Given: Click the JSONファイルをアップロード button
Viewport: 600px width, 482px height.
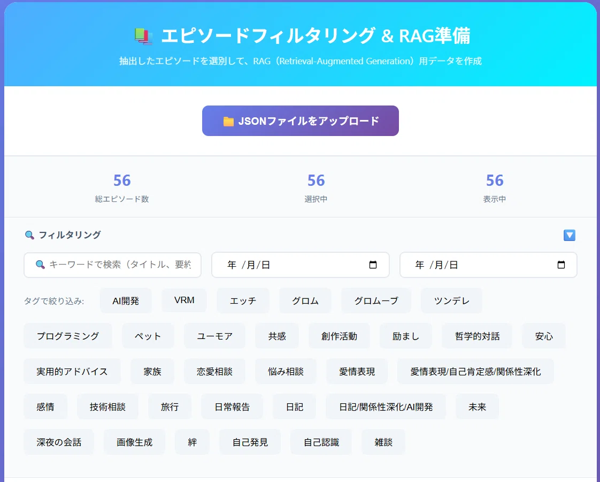Looking at the screenshot, I should 301,120.
